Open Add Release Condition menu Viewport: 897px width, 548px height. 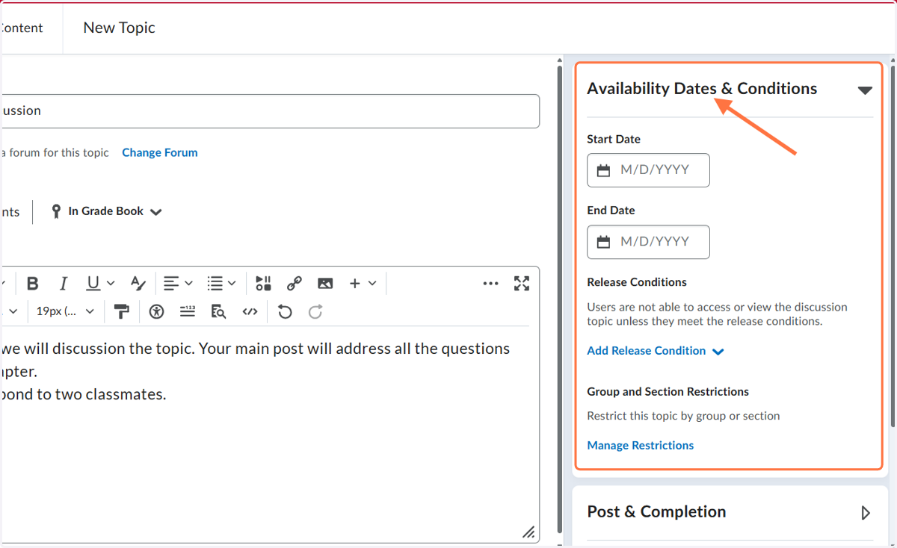[x=656, y=351]
